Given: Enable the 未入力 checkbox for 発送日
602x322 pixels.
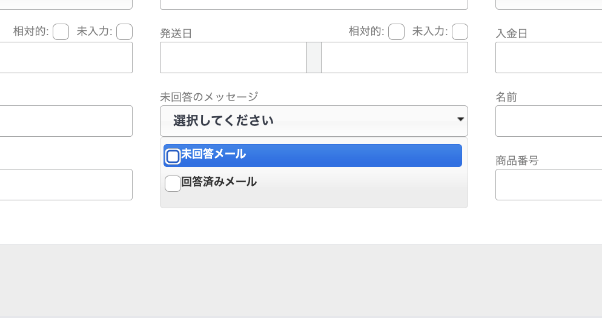Looking at the screenshot, I should point(460,31).
